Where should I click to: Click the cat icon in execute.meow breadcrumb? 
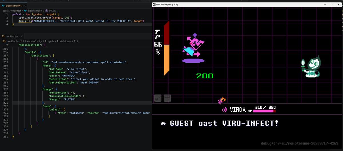point(25,11)
